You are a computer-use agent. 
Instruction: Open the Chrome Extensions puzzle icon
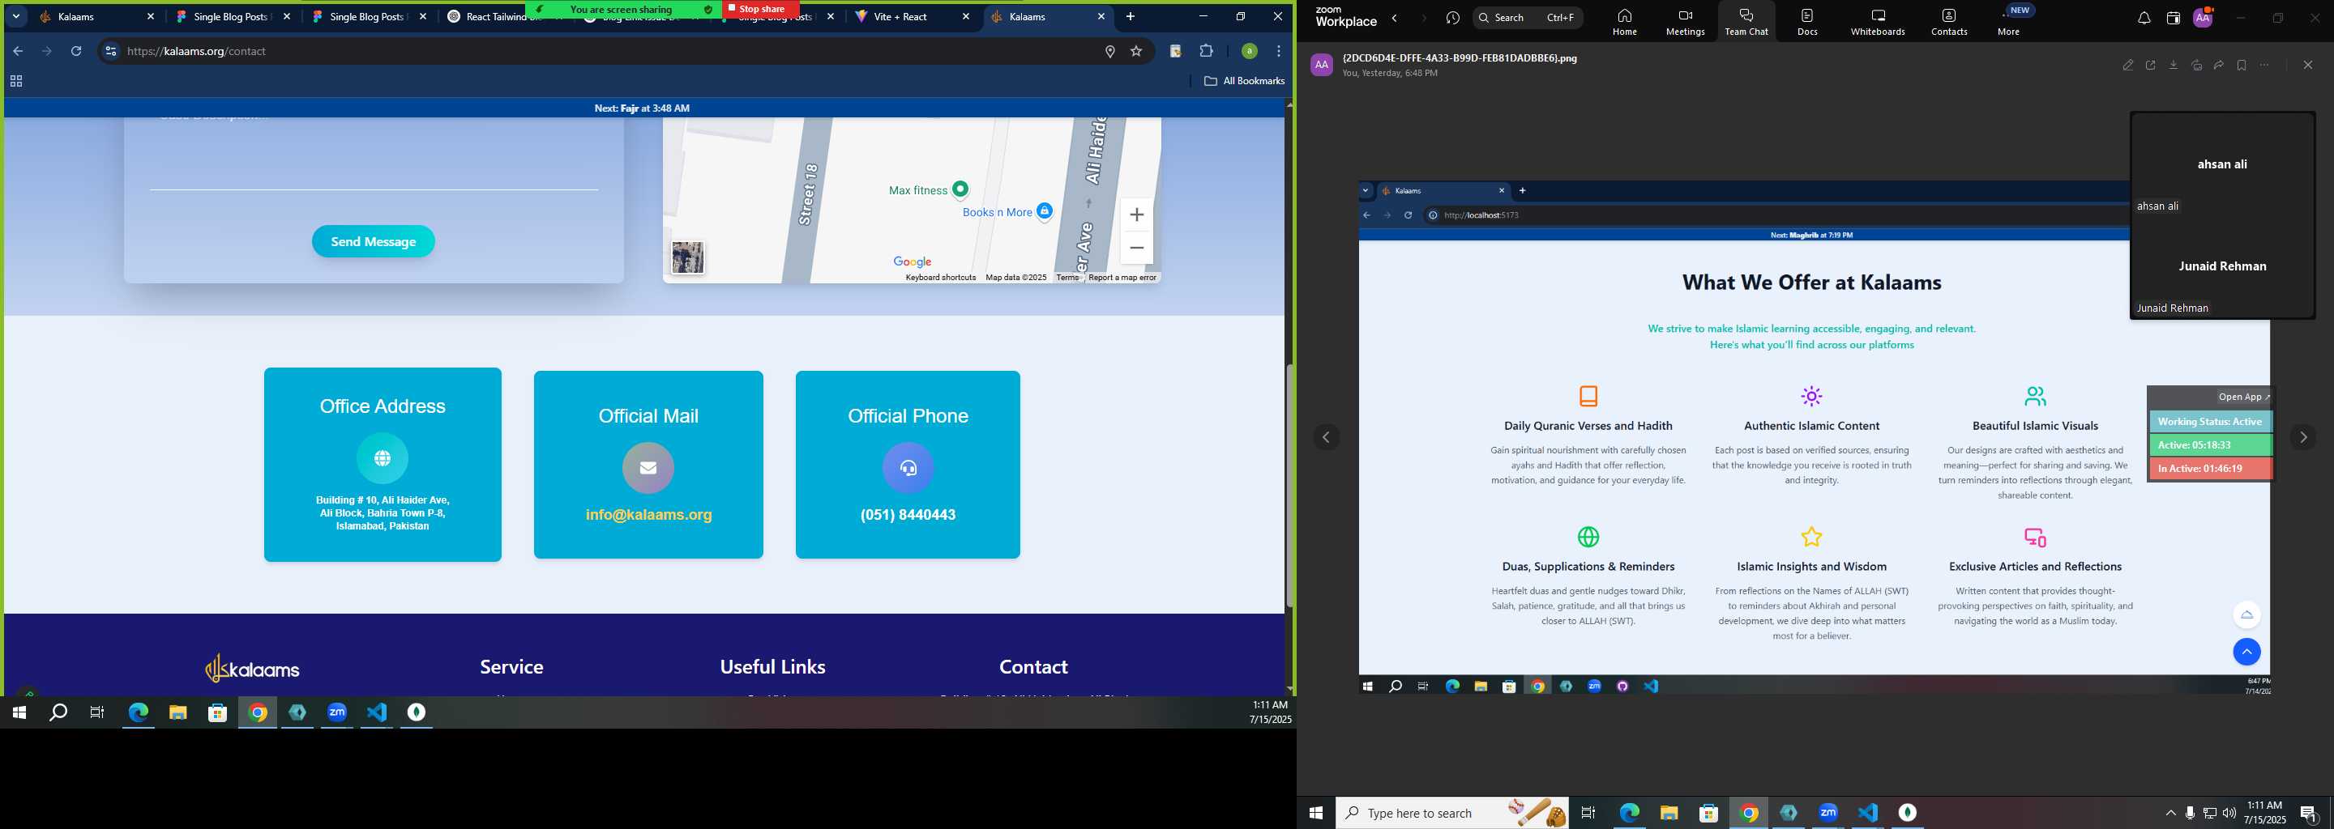[1206, 52]
